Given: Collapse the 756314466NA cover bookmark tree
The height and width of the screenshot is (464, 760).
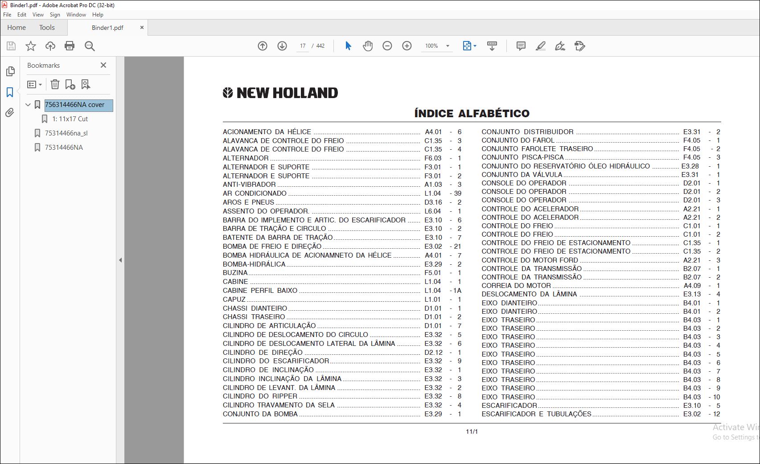Looking at the screenshot, I should pyautogui.click(x=28, y=105).
